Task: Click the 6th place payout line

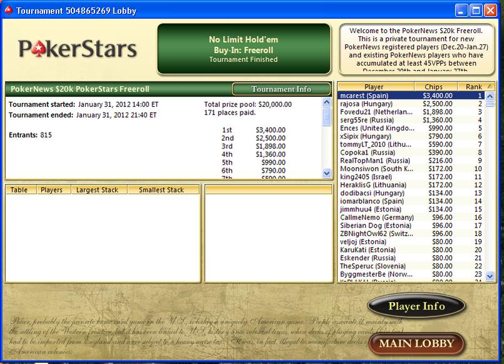Action: tap(254, 171)
